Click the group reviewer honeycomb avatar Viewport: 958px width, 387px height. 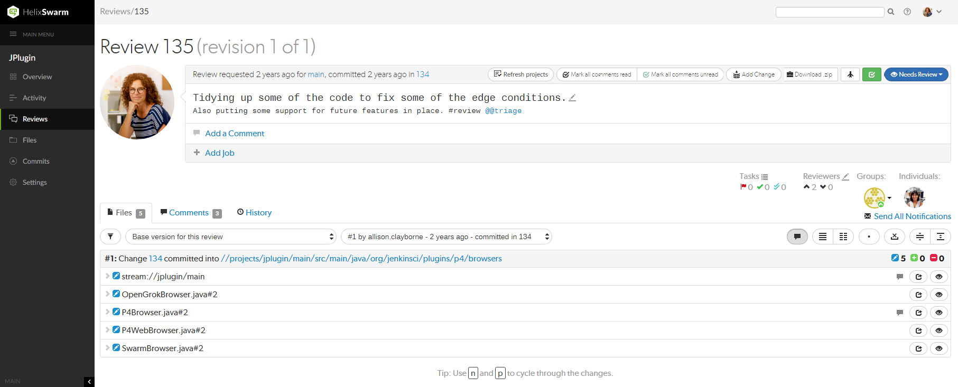click(x=875, y=198)
